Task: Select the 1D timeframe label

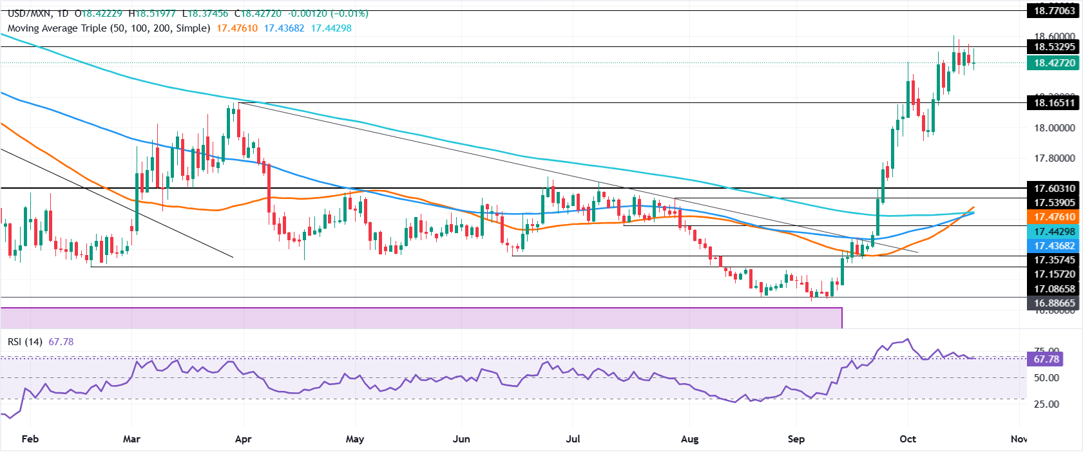Action: pyautogui.click(x=62, y=14)
